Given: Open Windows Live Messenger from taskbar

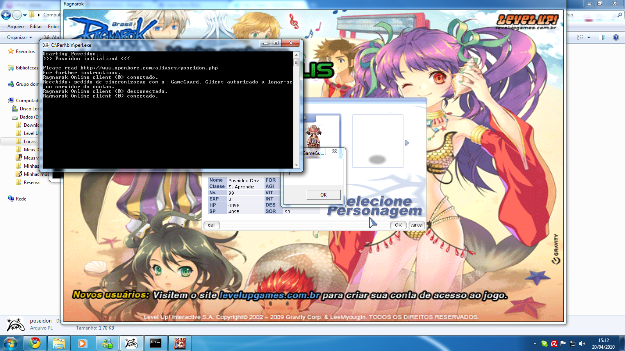Looking at the screenshot, I should pyautogui.click(x=107, y=343).
